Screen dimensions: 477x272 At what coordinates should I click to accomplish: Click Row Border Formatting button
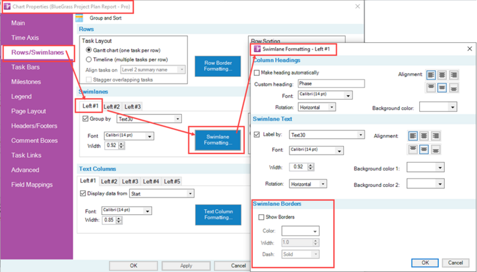click(218, 66)
